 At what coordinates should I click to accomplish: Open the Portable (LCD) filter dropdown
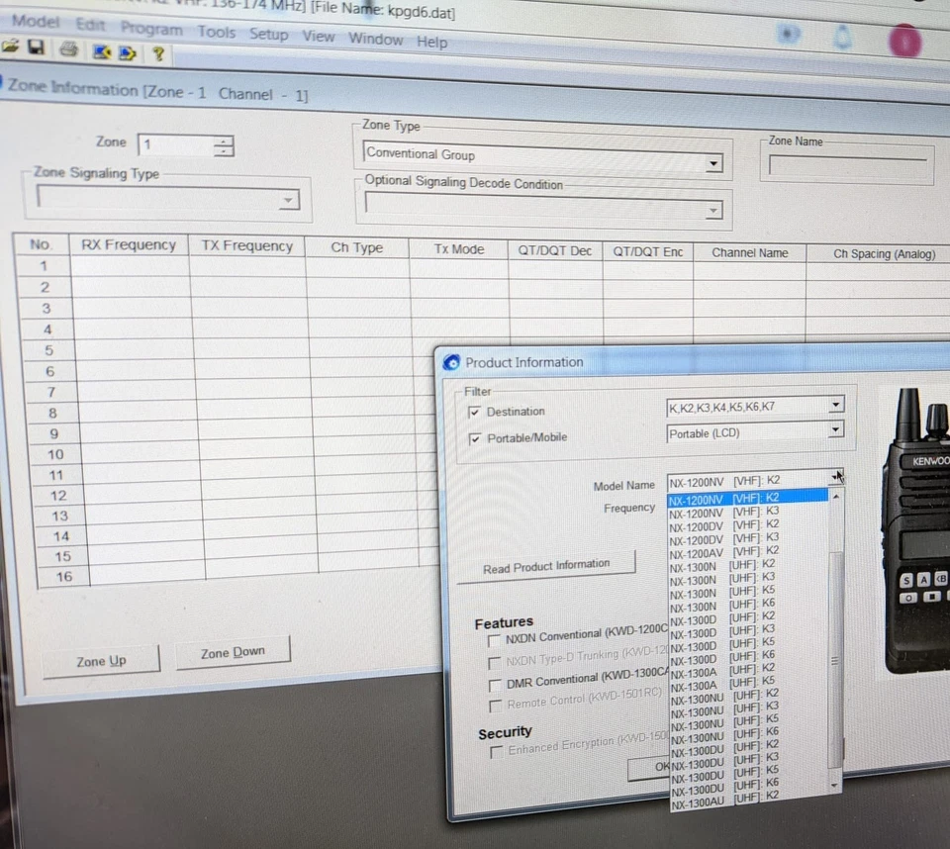pyautogui.click(x=835, y=430)
